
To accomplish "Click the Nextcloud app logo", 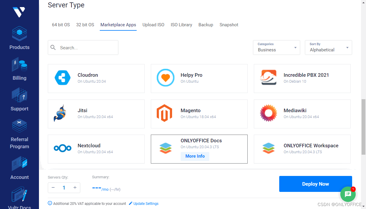I will (x=63, y=148).
